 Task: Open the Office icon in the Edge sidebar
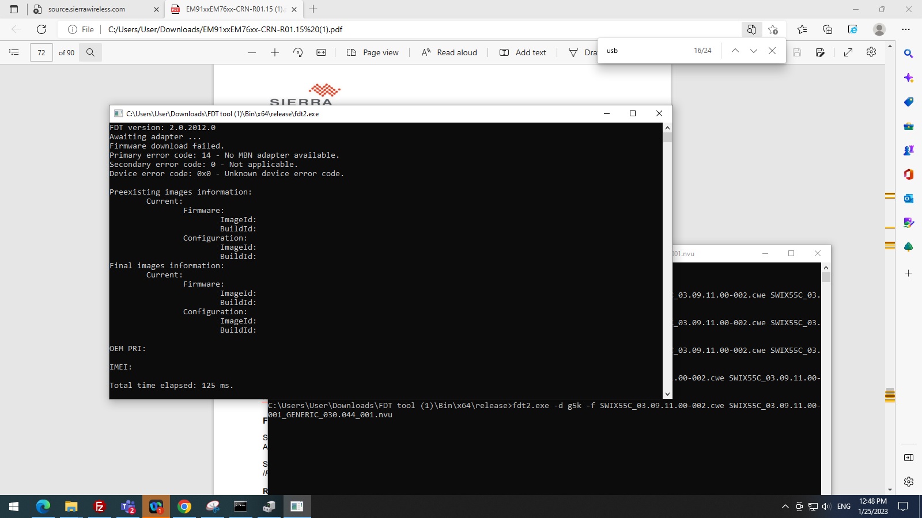pos(909,174)
